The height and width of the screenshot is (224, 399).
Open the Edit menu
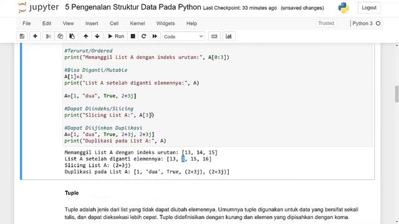tap(47, 24)
